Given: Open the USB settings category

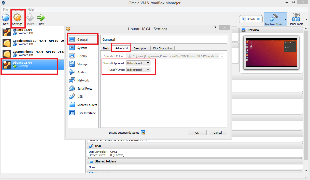Looking at the screenshot, I should coord(83,97).
